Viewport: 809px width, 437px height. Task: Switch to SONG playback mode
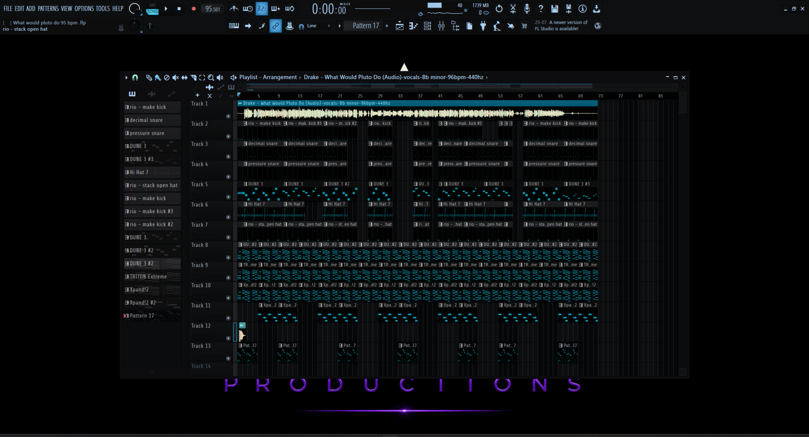pyautogui.click(x=153, y=11)
